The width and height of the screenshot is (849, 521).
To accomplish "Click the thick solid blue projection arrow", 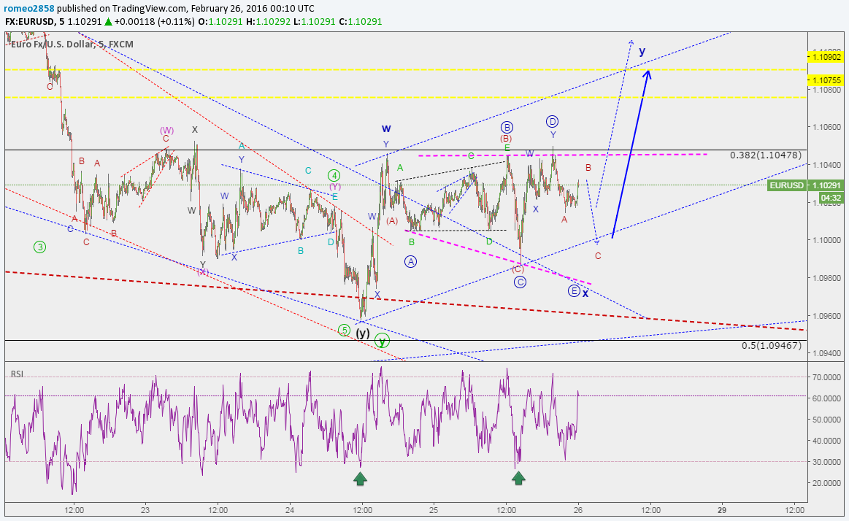I will pos(631,154).
